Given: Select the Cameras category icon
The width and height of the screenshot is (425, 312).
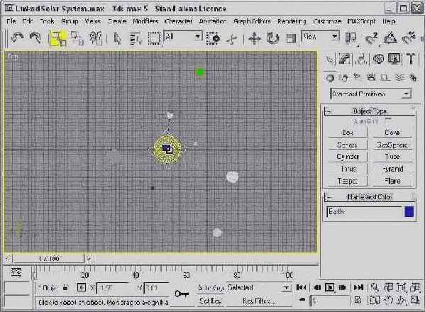Looking at the screenshot, I should 371,78.
